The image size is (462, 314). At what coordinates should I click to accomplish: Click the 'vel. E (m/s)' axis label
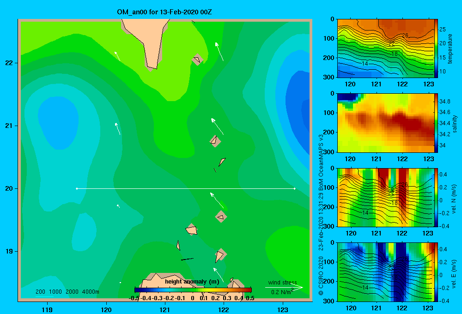454,274
